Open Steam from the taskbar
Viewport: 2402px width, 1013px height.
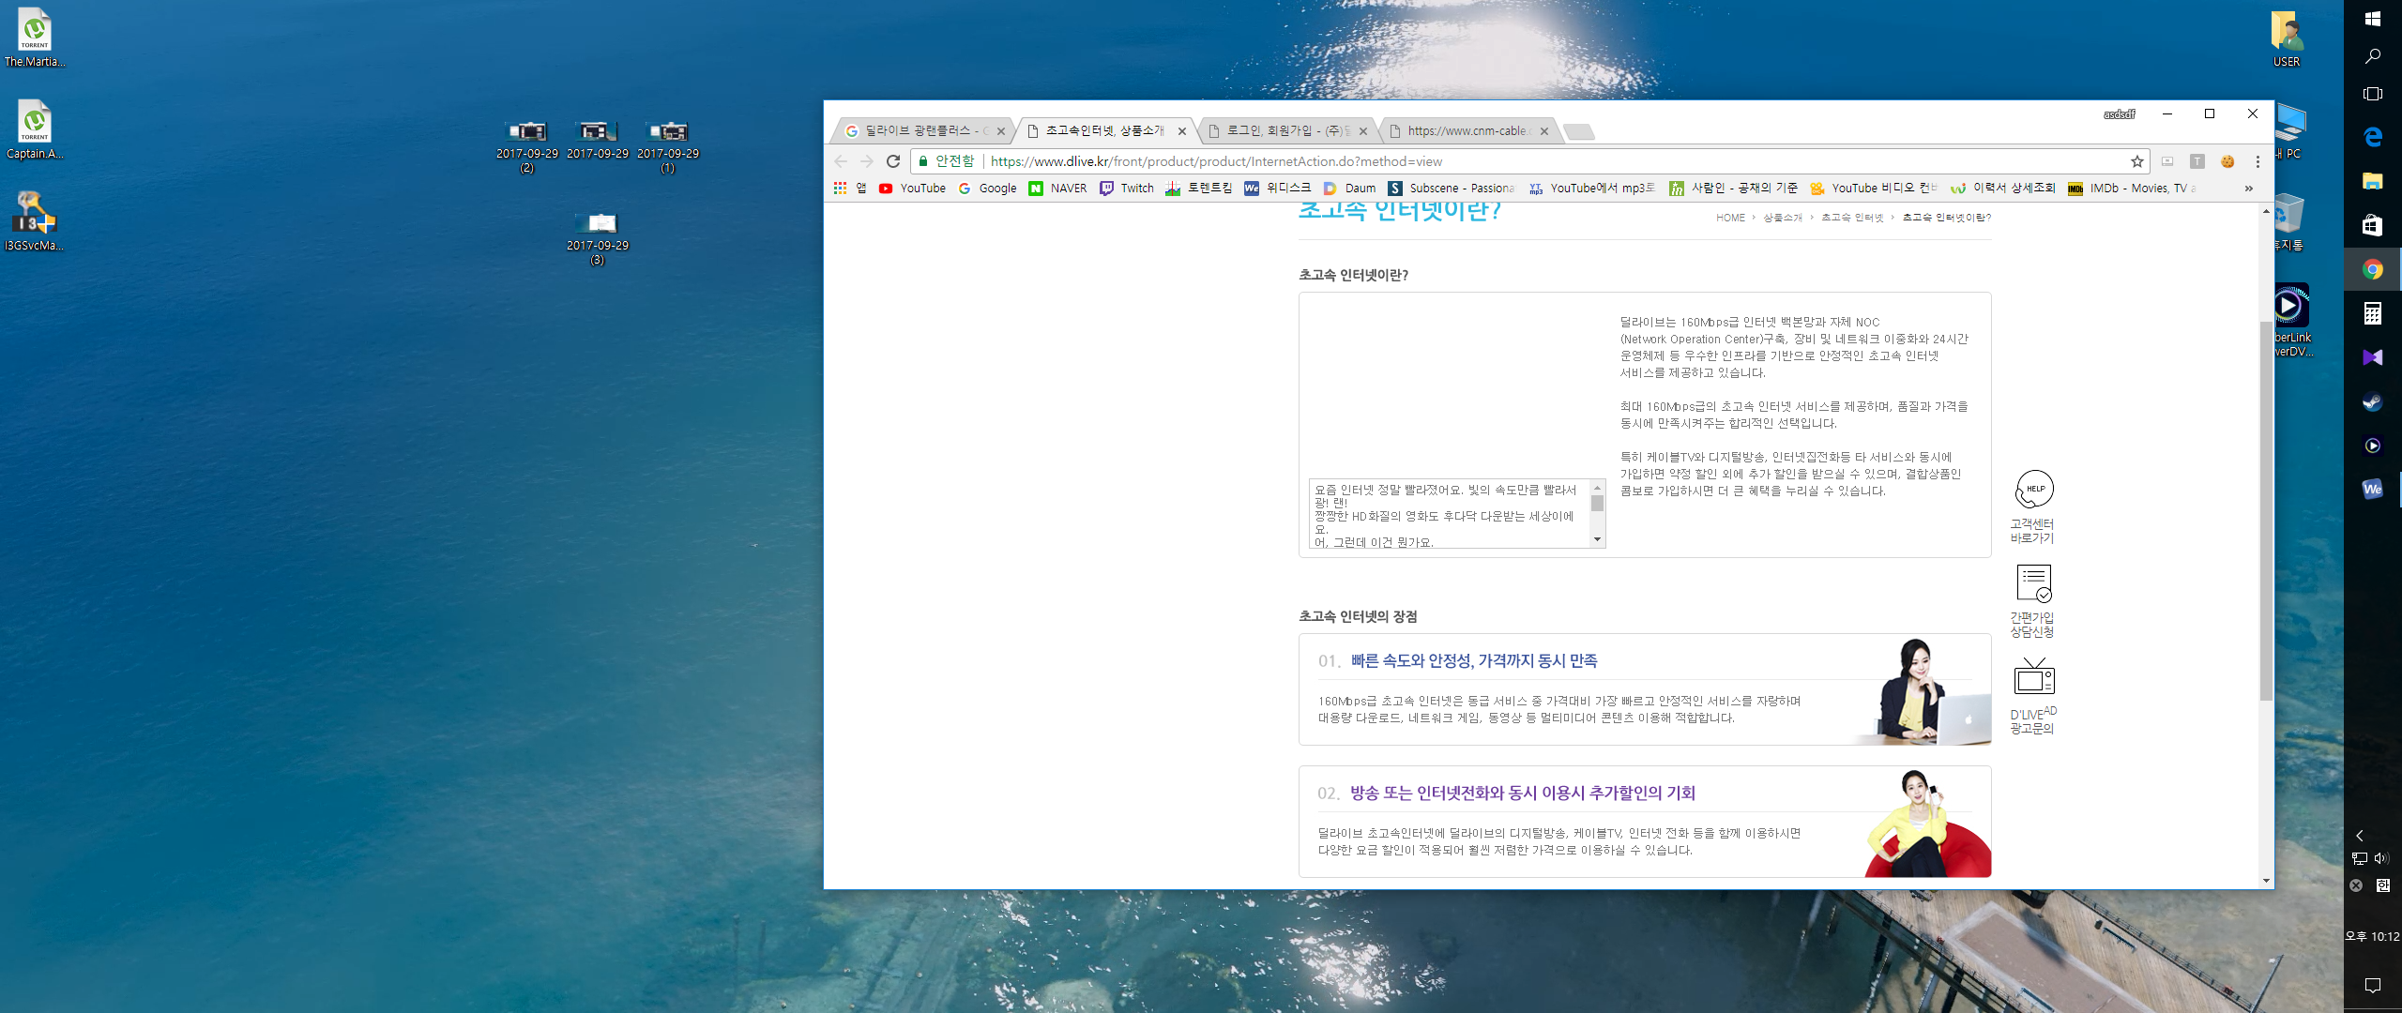(2372, 402)
